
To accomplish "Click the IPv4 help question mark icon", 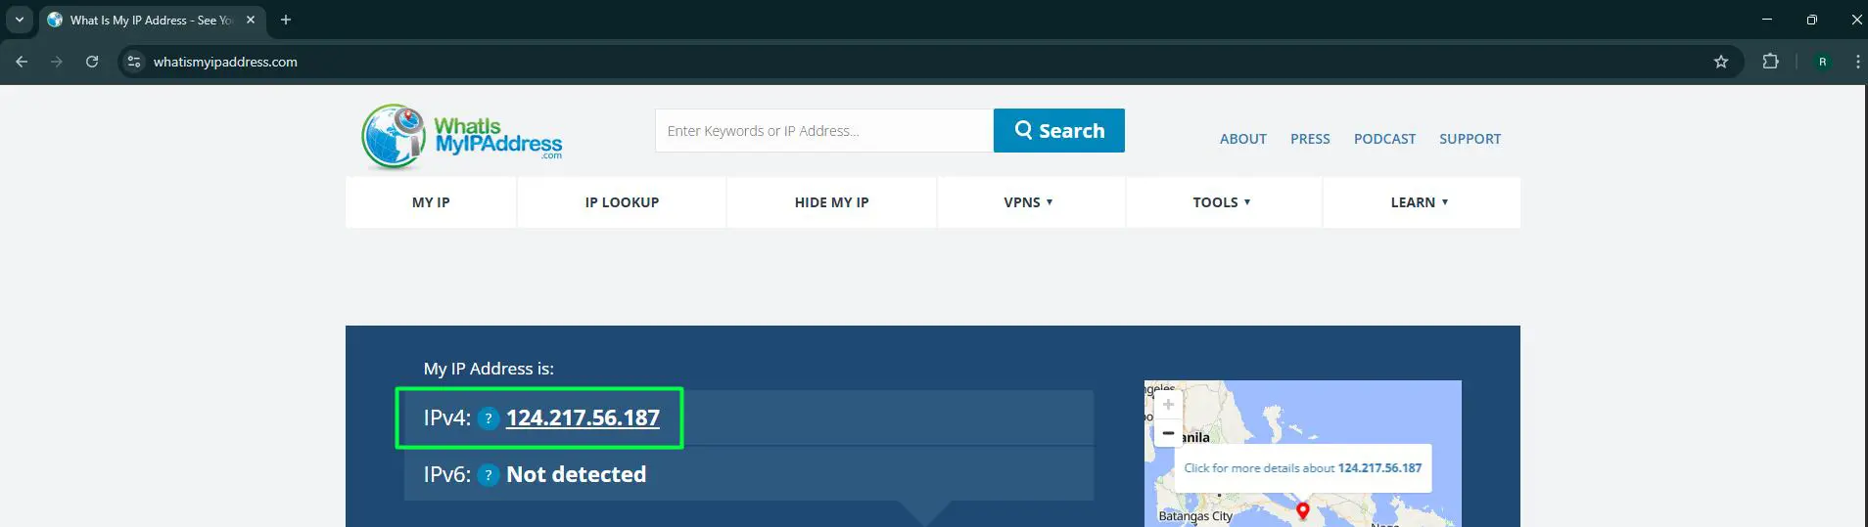I will tap(489, 418).
